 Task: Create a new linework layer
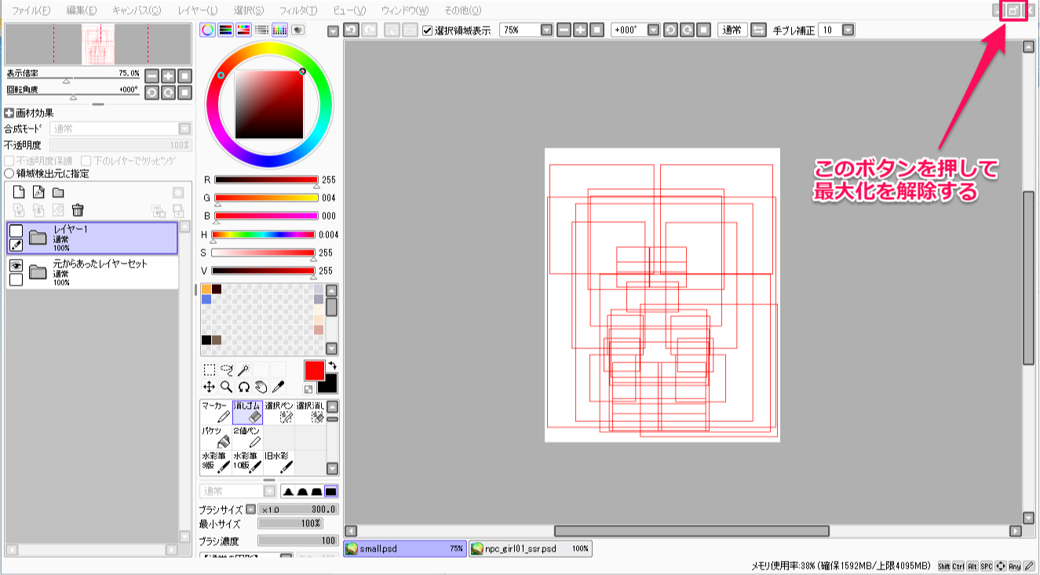38,192
